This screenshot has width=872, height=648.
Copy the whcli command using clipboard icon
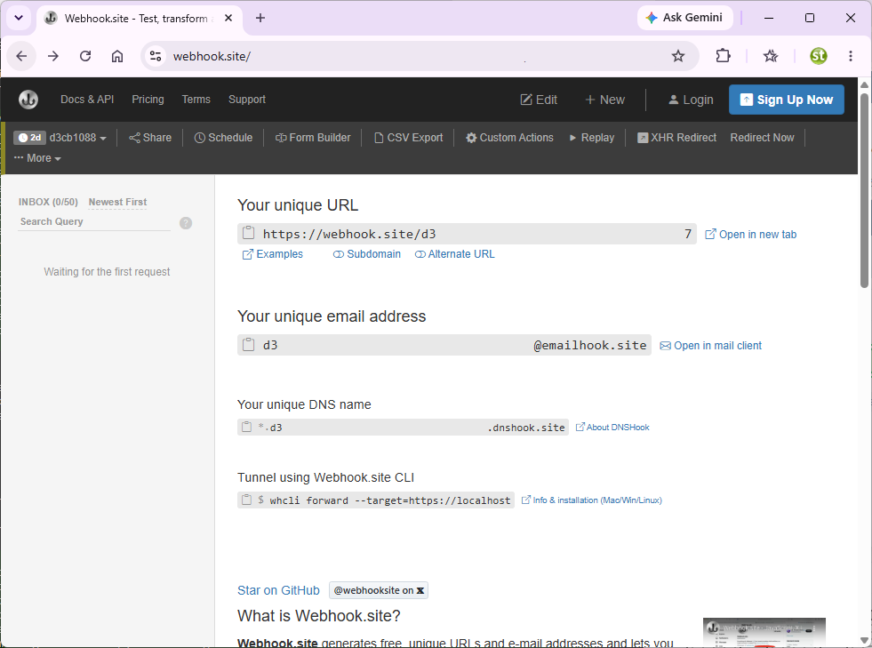[246, 500]
